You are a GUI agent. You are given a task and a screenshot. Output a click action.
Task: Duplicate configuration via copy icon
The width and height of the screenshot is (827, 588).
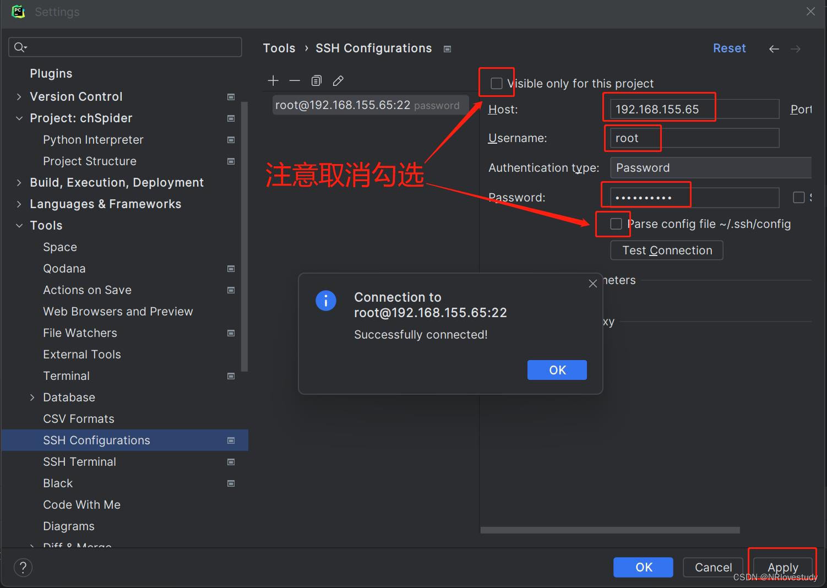coord(316,80)
